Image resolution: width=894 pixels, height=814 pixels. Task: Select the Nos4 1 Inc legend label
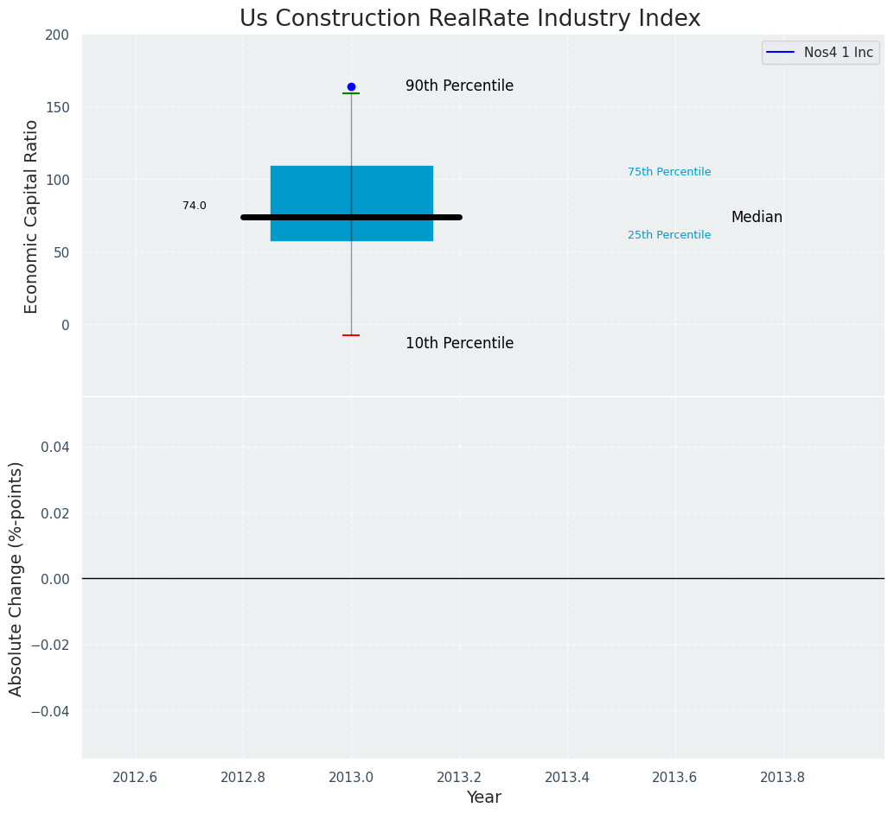pyautogui.click(x=838, y=53)
